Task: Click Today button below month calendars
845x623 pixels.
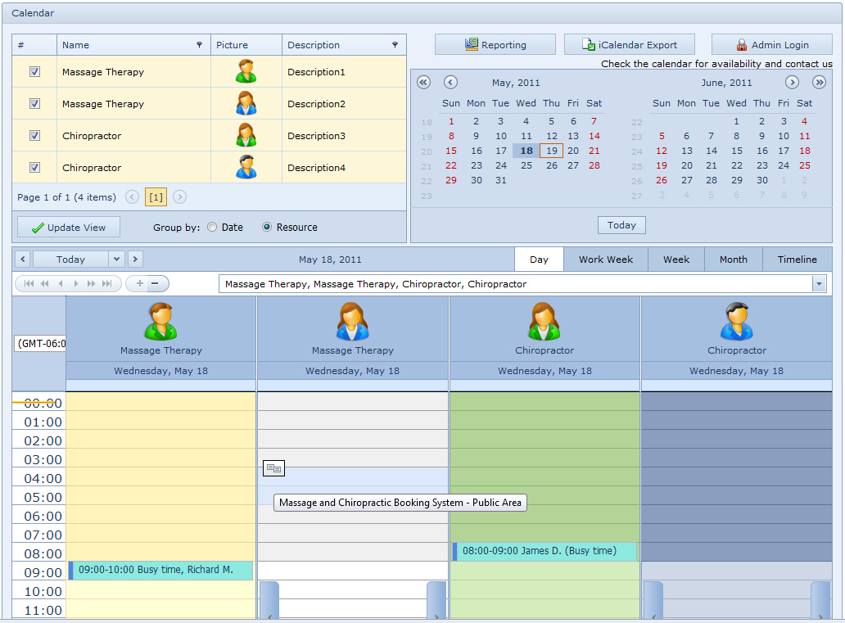Action: pos(621,225)
